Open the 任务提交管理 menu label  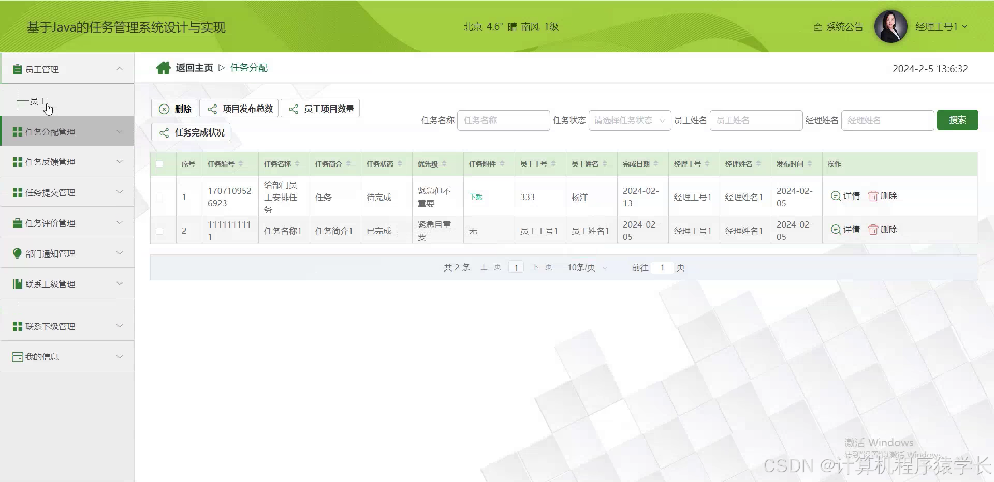pyautogui.click(x=50, y=192)
